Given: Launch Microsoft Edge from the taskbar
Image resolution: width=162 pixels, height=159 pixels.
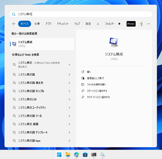Looking at the screenshot, I should coord(76,154).
